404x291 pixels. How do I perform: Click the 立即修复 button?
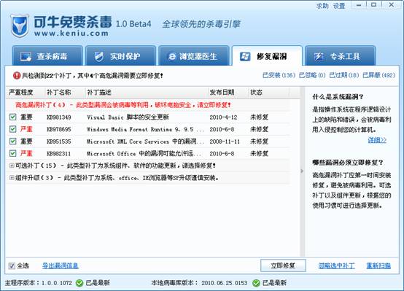click(x=283, y=265)
